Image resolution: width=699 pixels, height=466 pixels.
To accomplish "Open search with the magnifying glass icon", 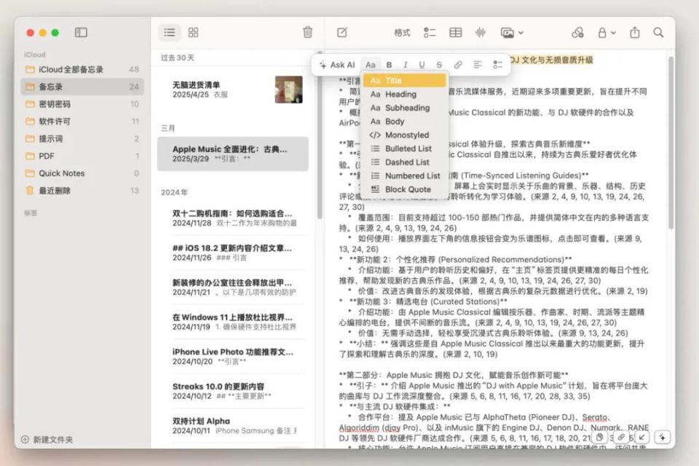I will pyautogui.click(x=657, y=32).
